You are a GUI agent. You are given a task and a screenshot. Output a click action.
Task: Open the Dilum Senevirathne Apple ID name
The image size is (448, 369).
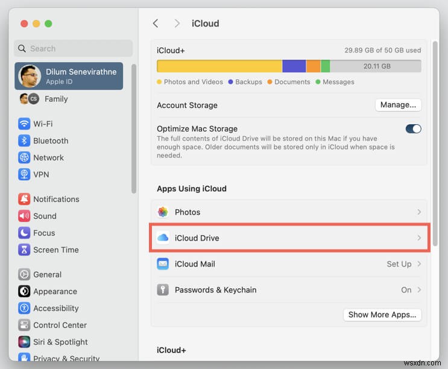point(81,72)
